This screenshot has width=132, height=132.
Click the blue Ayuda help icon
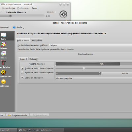pos(14,27)
